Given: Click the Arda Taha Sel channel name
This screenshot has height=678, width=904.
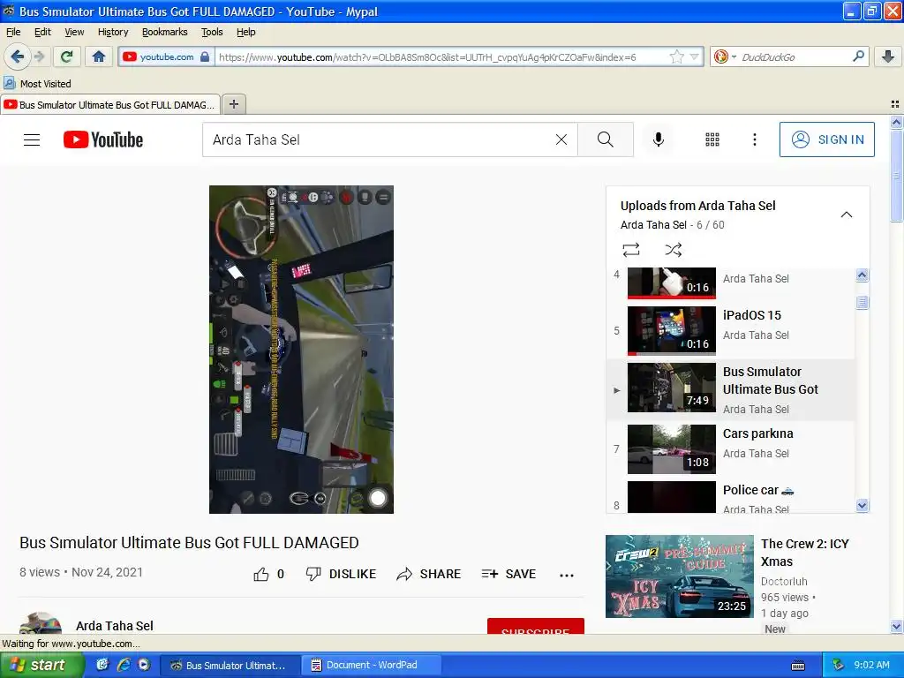Looking at the screenshot, I should click(114, 626).
